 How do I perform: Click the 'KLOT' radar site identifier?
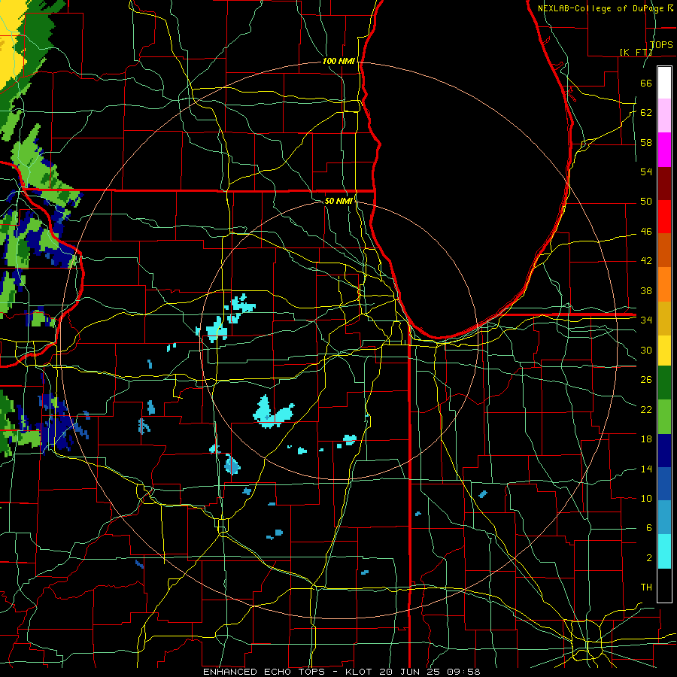(360, 672)
